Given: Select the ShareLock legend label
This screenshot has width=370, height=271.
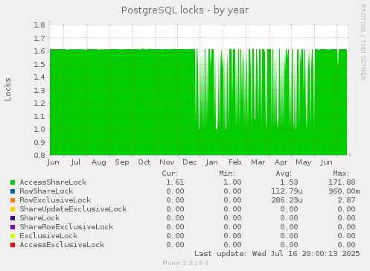Looking at the screenshot, I should click(x=39, y=218).
